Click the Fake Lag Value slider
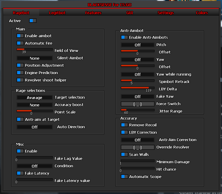The height and width of the screenshot is (194, 222). pos(35,157)
